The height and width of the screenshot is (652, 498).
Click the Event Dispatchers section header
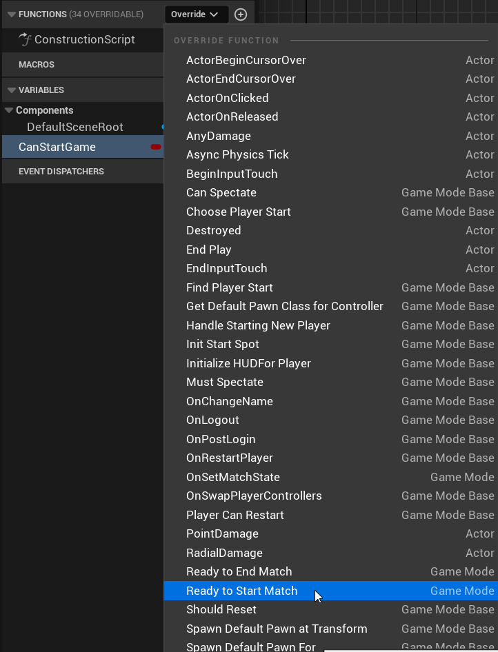pyautogui.click(x=61, y=172)
